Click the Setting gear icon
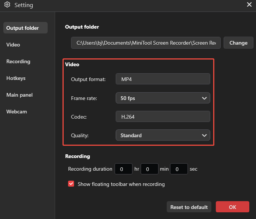The width and height of the screenshot is (256, 219). 7,5
